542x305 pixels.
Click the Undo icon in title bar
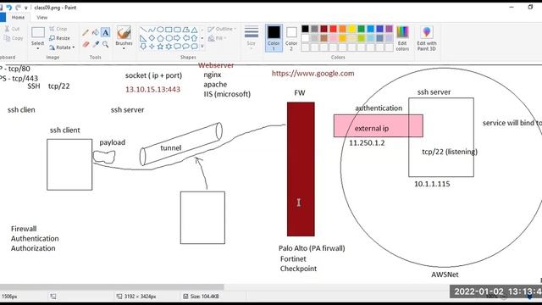click(9, 8)
